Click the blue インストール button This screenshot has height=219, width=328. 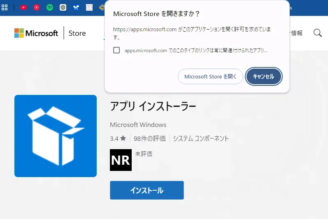[x=147, y=190]
